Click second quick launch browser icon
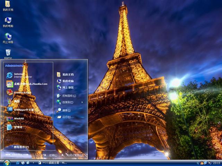Viewport: 222px width, 166px height. [x=23, y=163]
